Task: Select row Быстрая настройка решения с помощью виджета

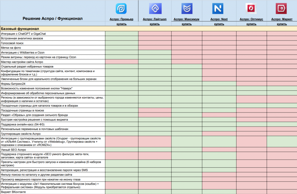Action: 53,120
